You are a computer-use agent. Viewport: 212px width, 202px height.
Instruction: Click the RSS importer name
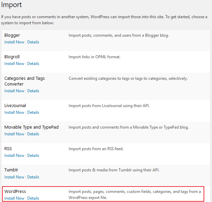tap(8, 149)
